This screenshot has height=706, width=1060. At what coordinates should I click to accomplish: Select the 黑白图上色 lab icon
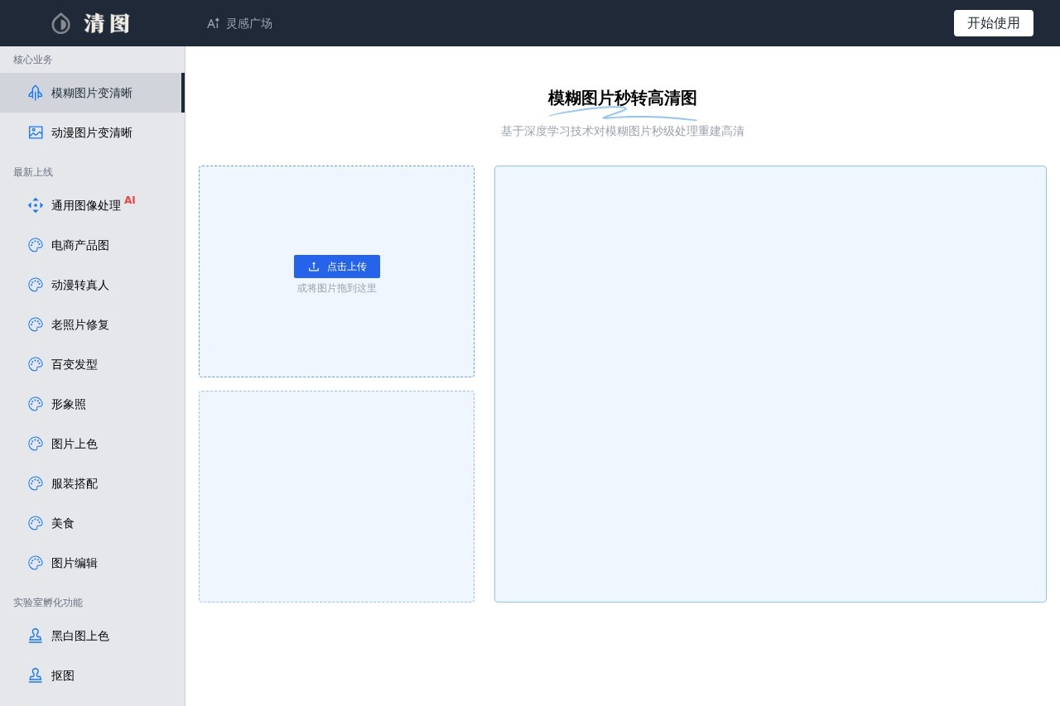tap(36, 636)
